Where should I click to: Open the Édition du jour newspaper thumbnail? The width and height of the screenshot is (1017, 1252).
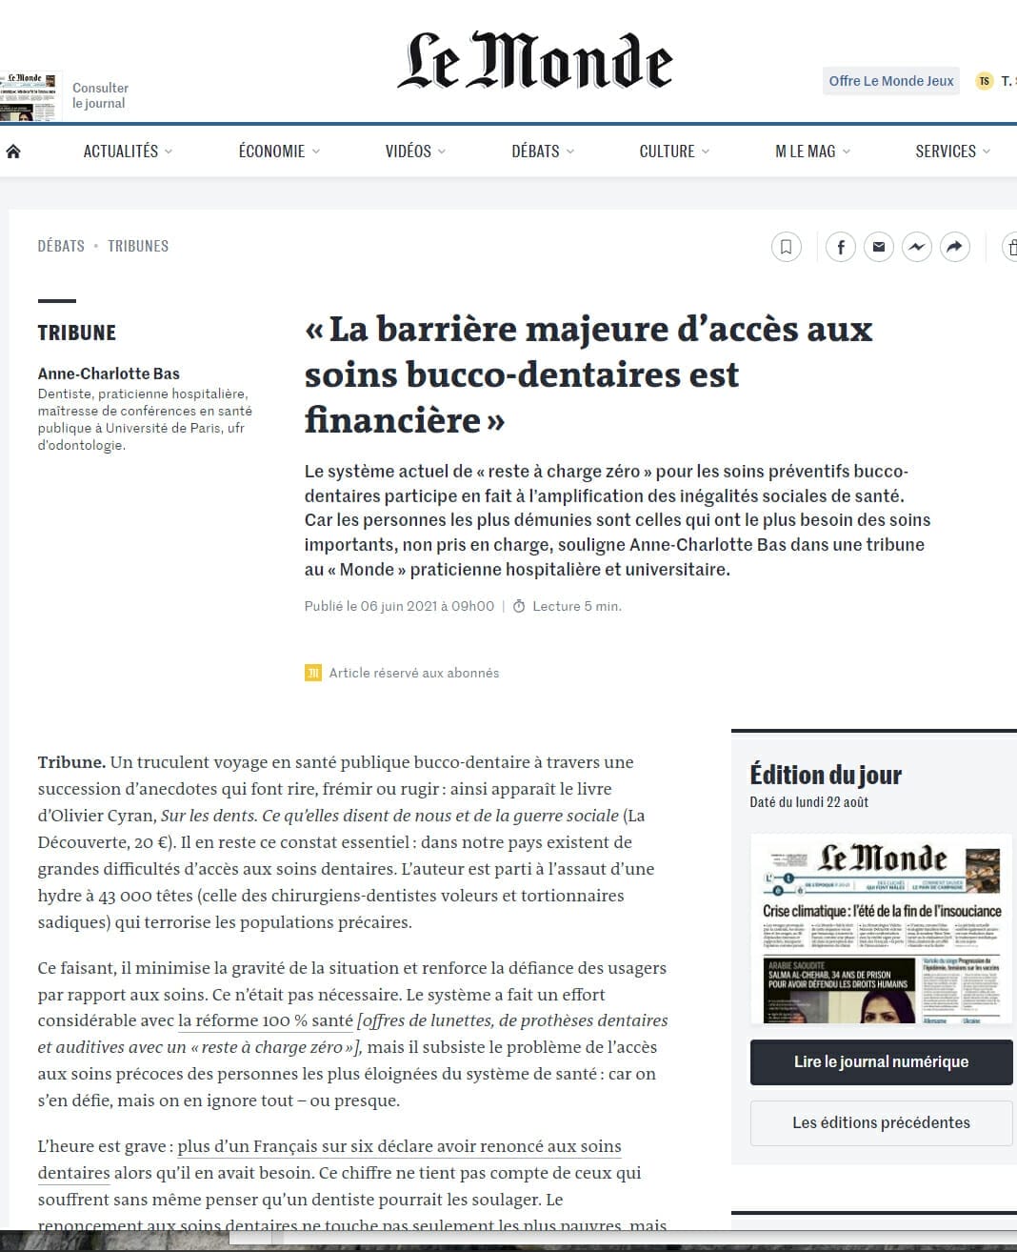(881, 929)
